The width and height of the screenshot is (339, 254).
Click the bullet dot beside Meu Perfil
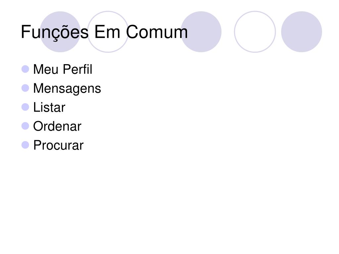pyautogui.click(x=25, y=69)
